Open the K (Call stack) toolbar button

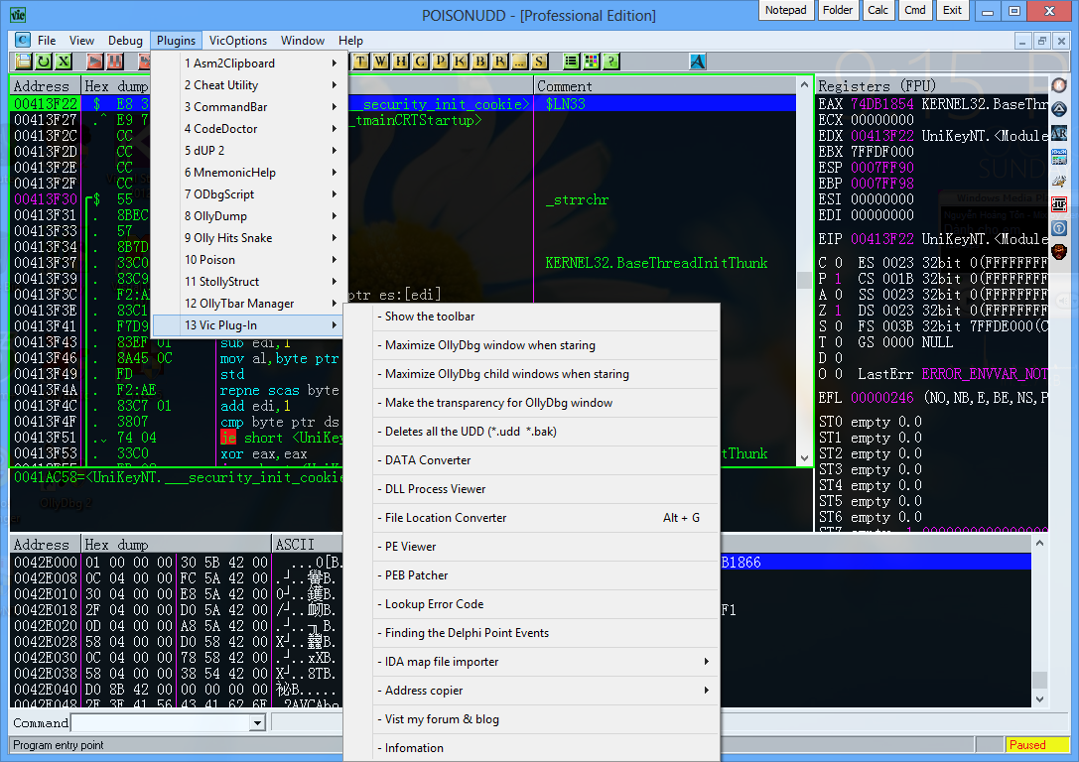461,62
